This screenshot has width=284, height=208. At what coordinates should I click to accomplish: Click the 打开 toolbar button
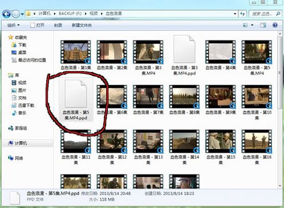[38, 25]
